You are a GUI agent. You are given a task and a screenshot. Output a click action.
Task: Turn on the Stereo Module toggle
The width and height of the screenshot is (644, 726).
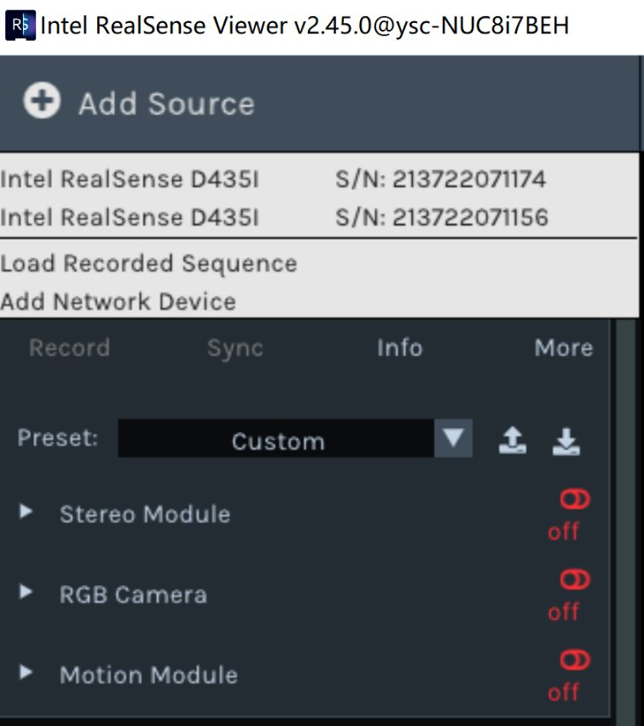[574, 500]
